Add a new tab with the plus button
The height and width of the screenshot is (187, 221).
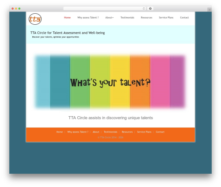point(210,10)
